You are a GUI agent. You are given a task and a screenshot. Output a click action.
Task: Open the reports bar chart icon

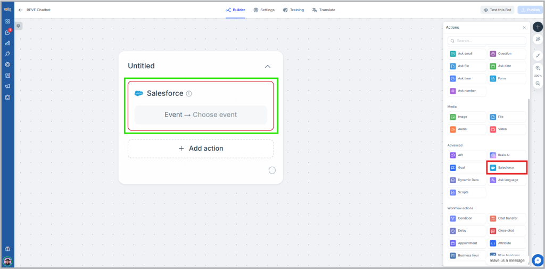(7, 43)
